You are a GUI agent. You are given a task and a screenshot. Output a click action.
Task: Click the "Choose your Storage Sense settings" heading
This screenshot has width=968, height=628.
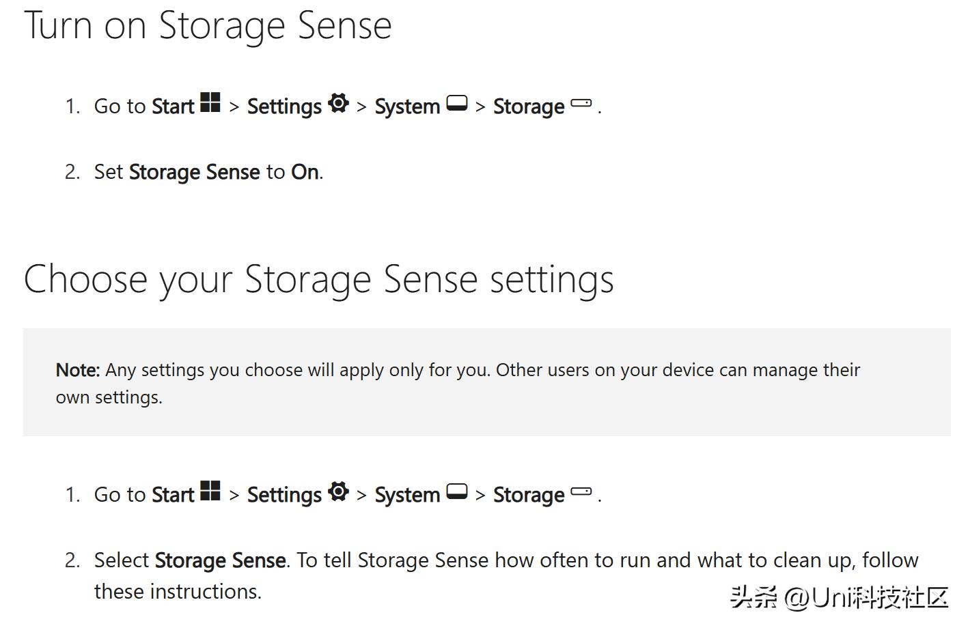point(318,279)
